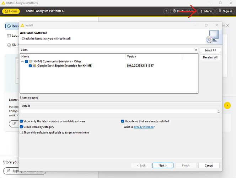Uncheck Group items by category
The width and height of the screenshot is (236, 178).
(x=22, y=127)
